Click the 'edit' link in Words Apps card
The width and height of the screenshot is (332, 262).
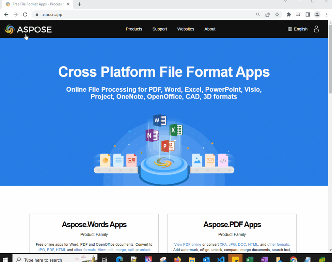coord(110,250)
